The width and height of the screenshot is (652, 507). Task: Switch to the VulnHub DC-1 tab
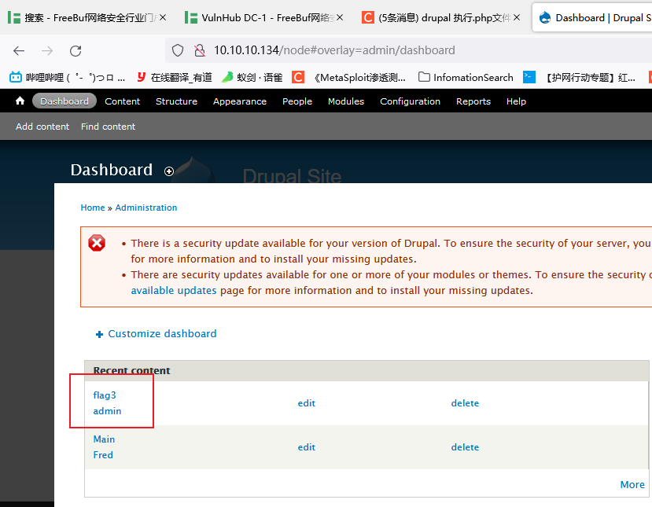click(x=264, y=17)
